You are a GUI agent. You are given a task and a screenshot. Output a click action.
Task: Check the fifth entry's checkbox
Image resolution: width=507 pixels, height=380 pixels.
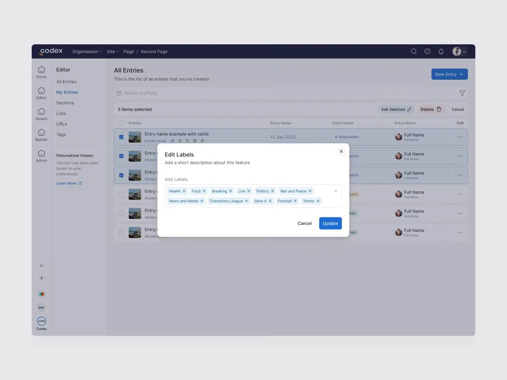(121, 213)
